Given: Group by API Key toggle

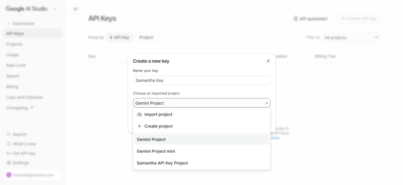Looking at the screenshot, I should [120, 37].
